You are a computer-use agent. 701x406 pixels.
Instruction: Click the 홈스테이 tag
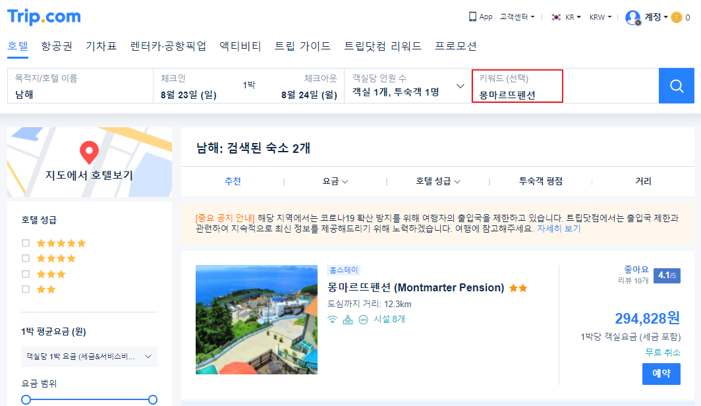click(x=343, y=270)
